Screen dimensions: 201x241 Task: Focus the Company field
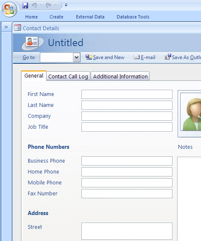pos(127,116)
